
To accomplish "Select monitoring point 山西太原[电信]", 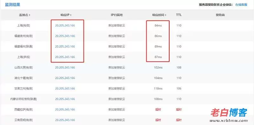I will [x=23, y=68].
